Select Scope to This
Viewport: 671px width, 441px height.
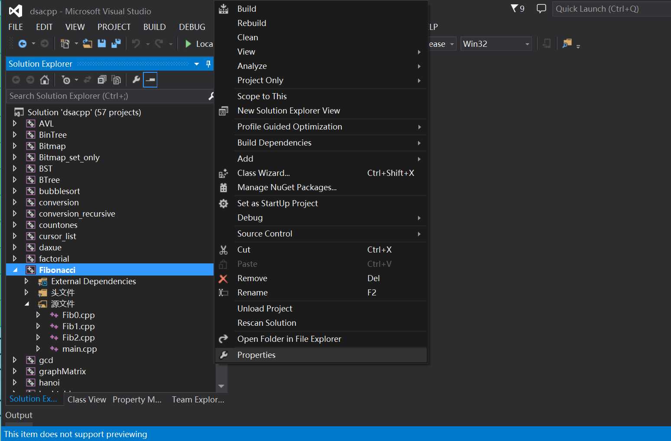pos(321,96)
